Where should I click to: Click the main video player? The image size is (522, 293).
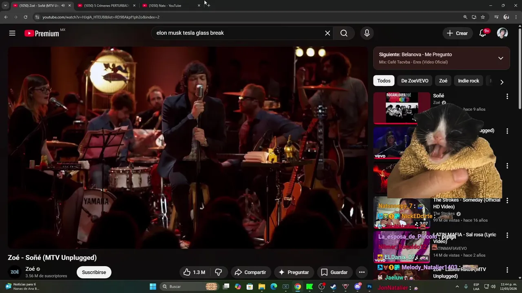click(188, 147)
